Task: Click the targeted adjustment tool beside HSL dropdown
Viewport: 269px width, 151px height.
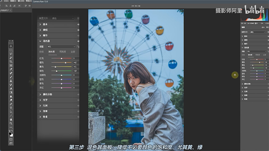Action: tap(78, 46)
